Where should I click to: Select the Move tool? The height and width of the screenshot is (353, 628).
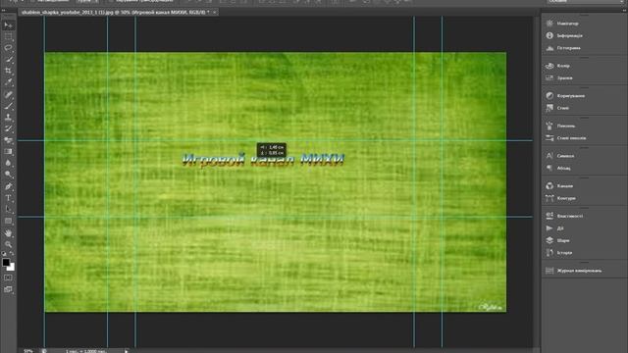click(x=8, y=25)
